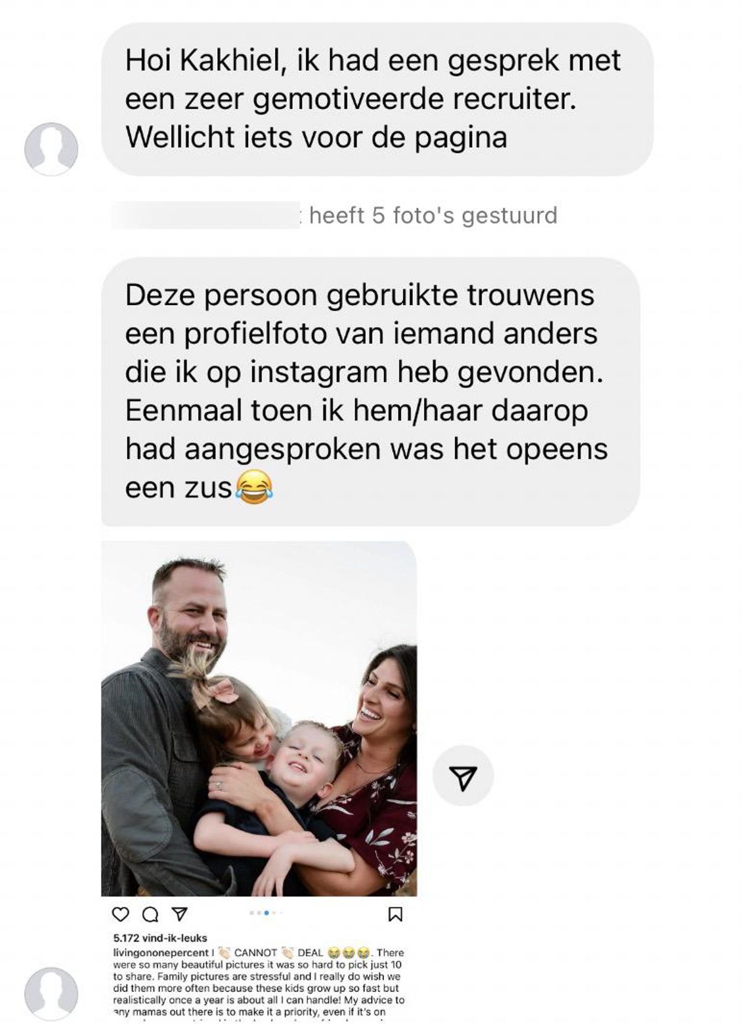742x1035 pixels.
Task: Click the 'heeft 5 foto's gestuurd' notice
Action: tap(433, 215)
